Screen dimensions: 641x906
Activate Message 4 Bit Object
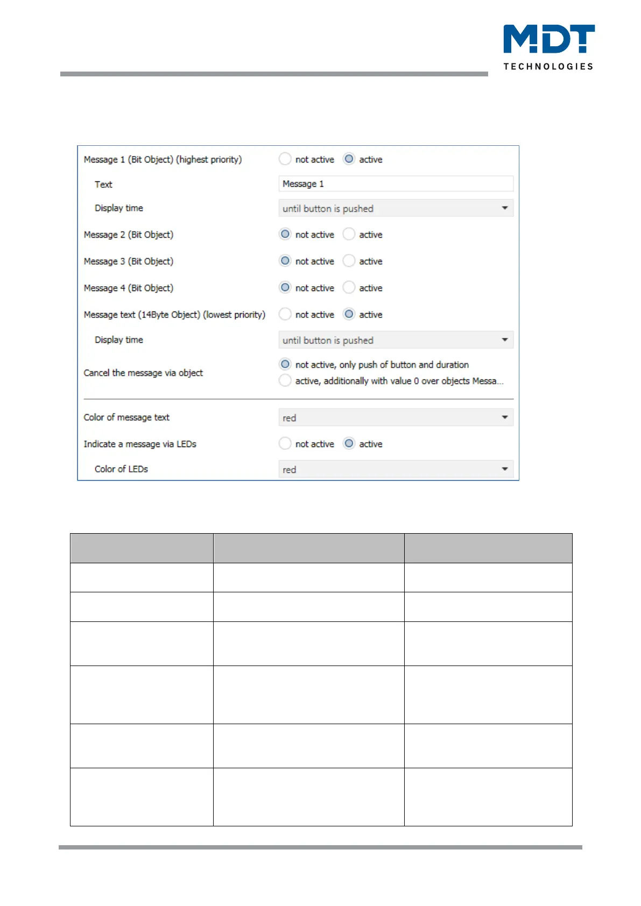coord(349,288)
